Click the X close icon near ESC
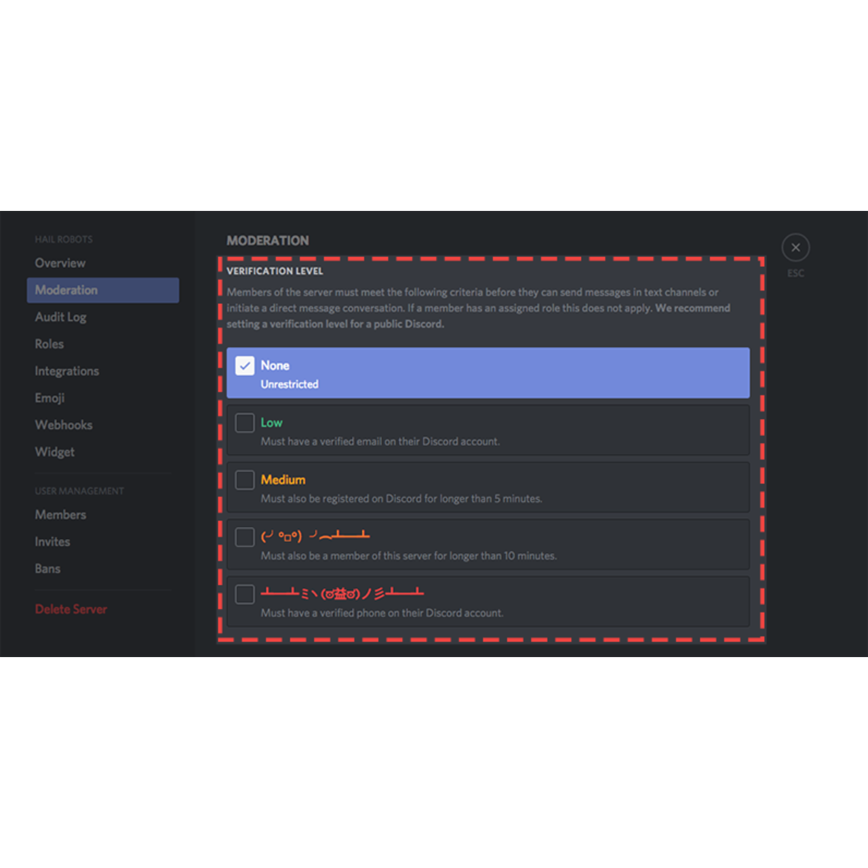868x868 pixels. 795,247
